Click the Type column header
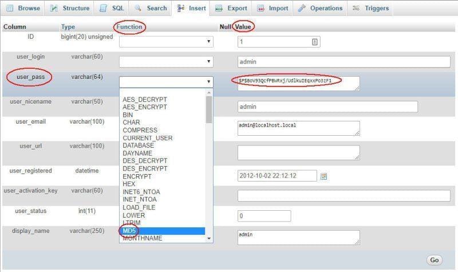This screenshot has height=272, width=458. point(68,27)
